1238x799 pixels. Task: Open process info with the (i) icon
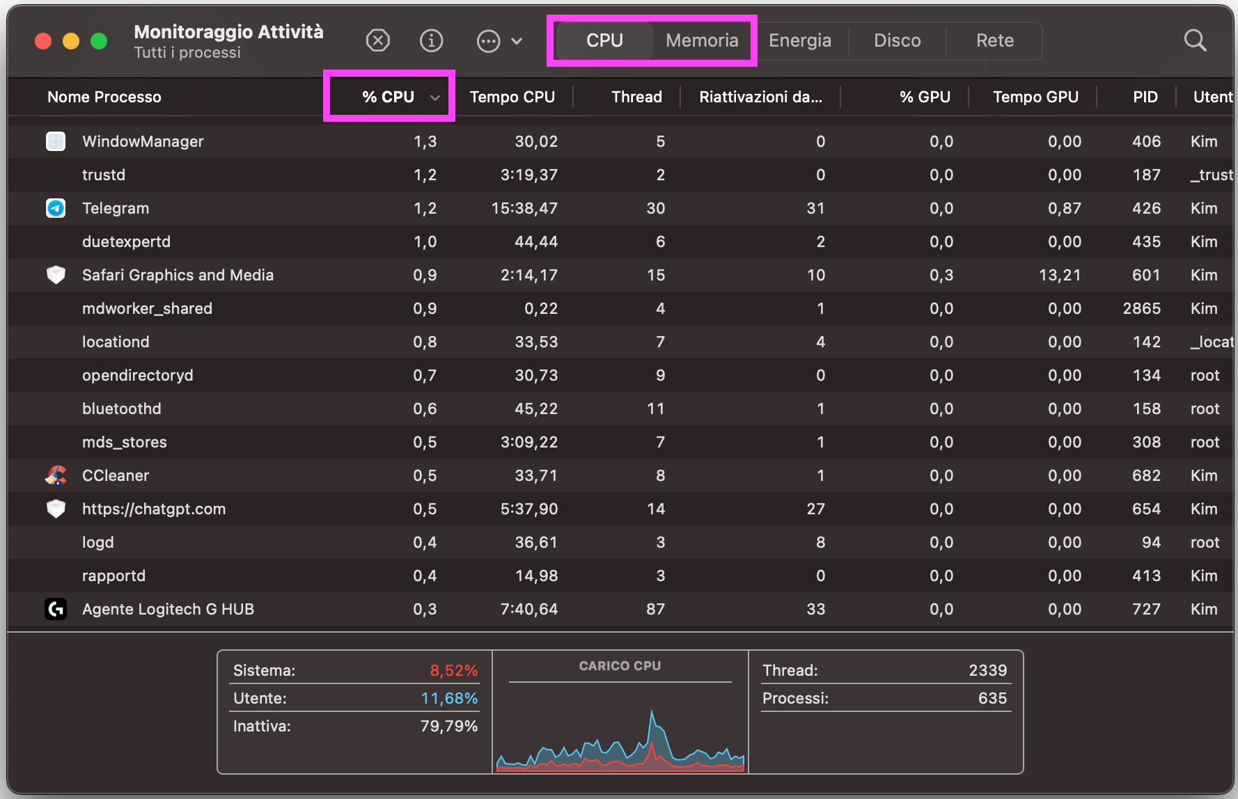point(431,40)
